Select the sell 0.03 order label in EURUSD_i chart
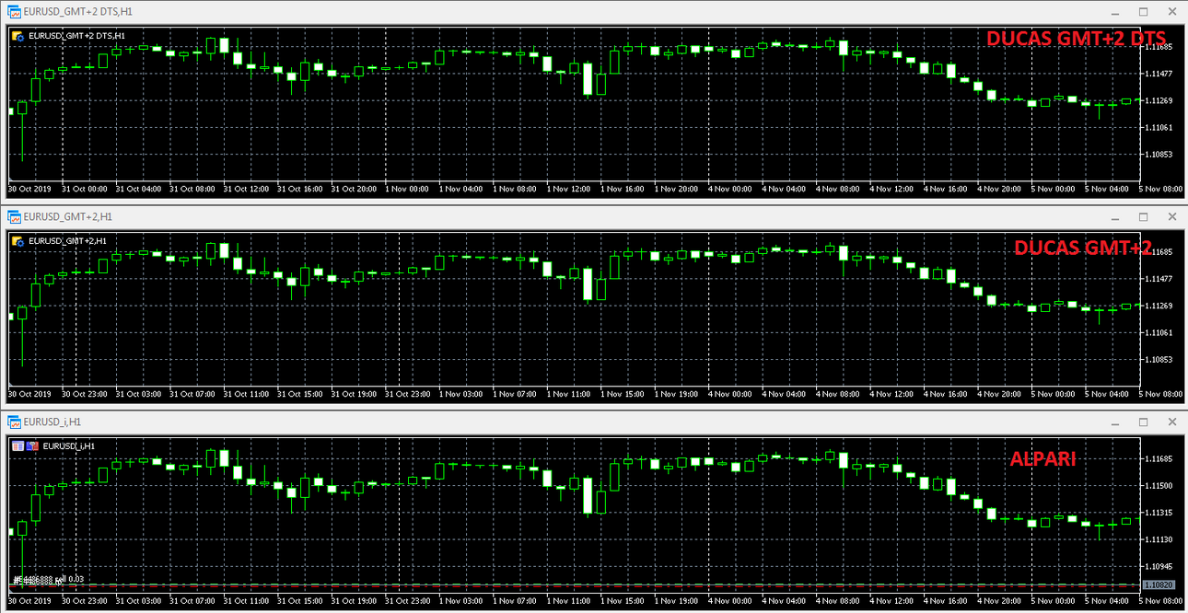The width and height of the screenshot is (1188, 613). tap(48, 579)
